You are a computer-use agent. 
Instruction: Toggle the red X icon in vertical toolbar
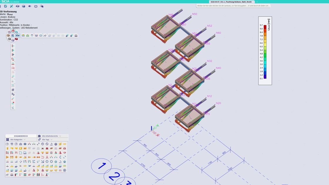(13, 103)
